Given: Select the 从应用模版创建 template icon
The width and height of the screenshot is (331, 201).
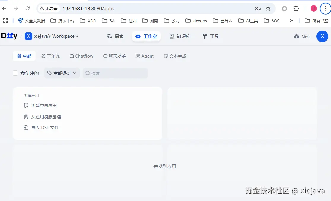Looking at the screenshot, I should pyautogui.click(x=26, y=117).
